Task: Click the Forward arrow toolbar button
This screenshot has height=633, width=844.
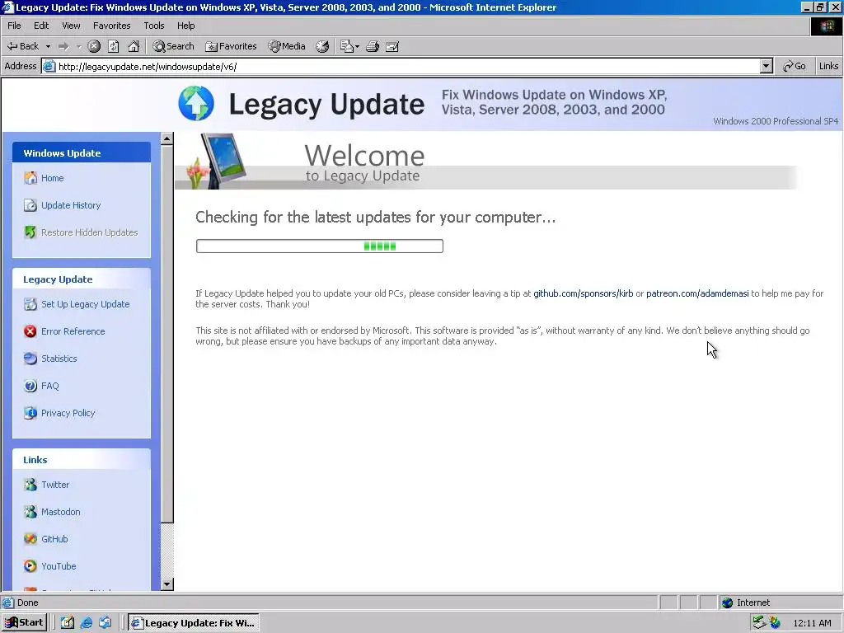Action: tap(63, 46)
